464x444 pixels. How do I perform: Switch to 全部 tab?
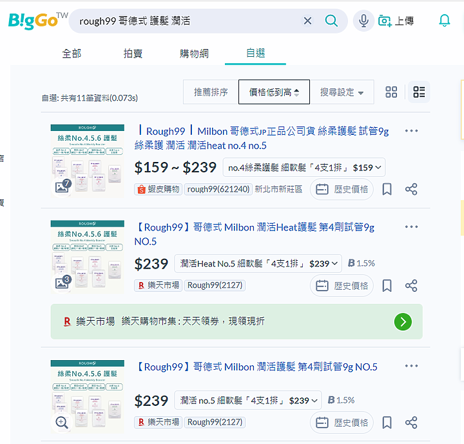tap(72, 54)
